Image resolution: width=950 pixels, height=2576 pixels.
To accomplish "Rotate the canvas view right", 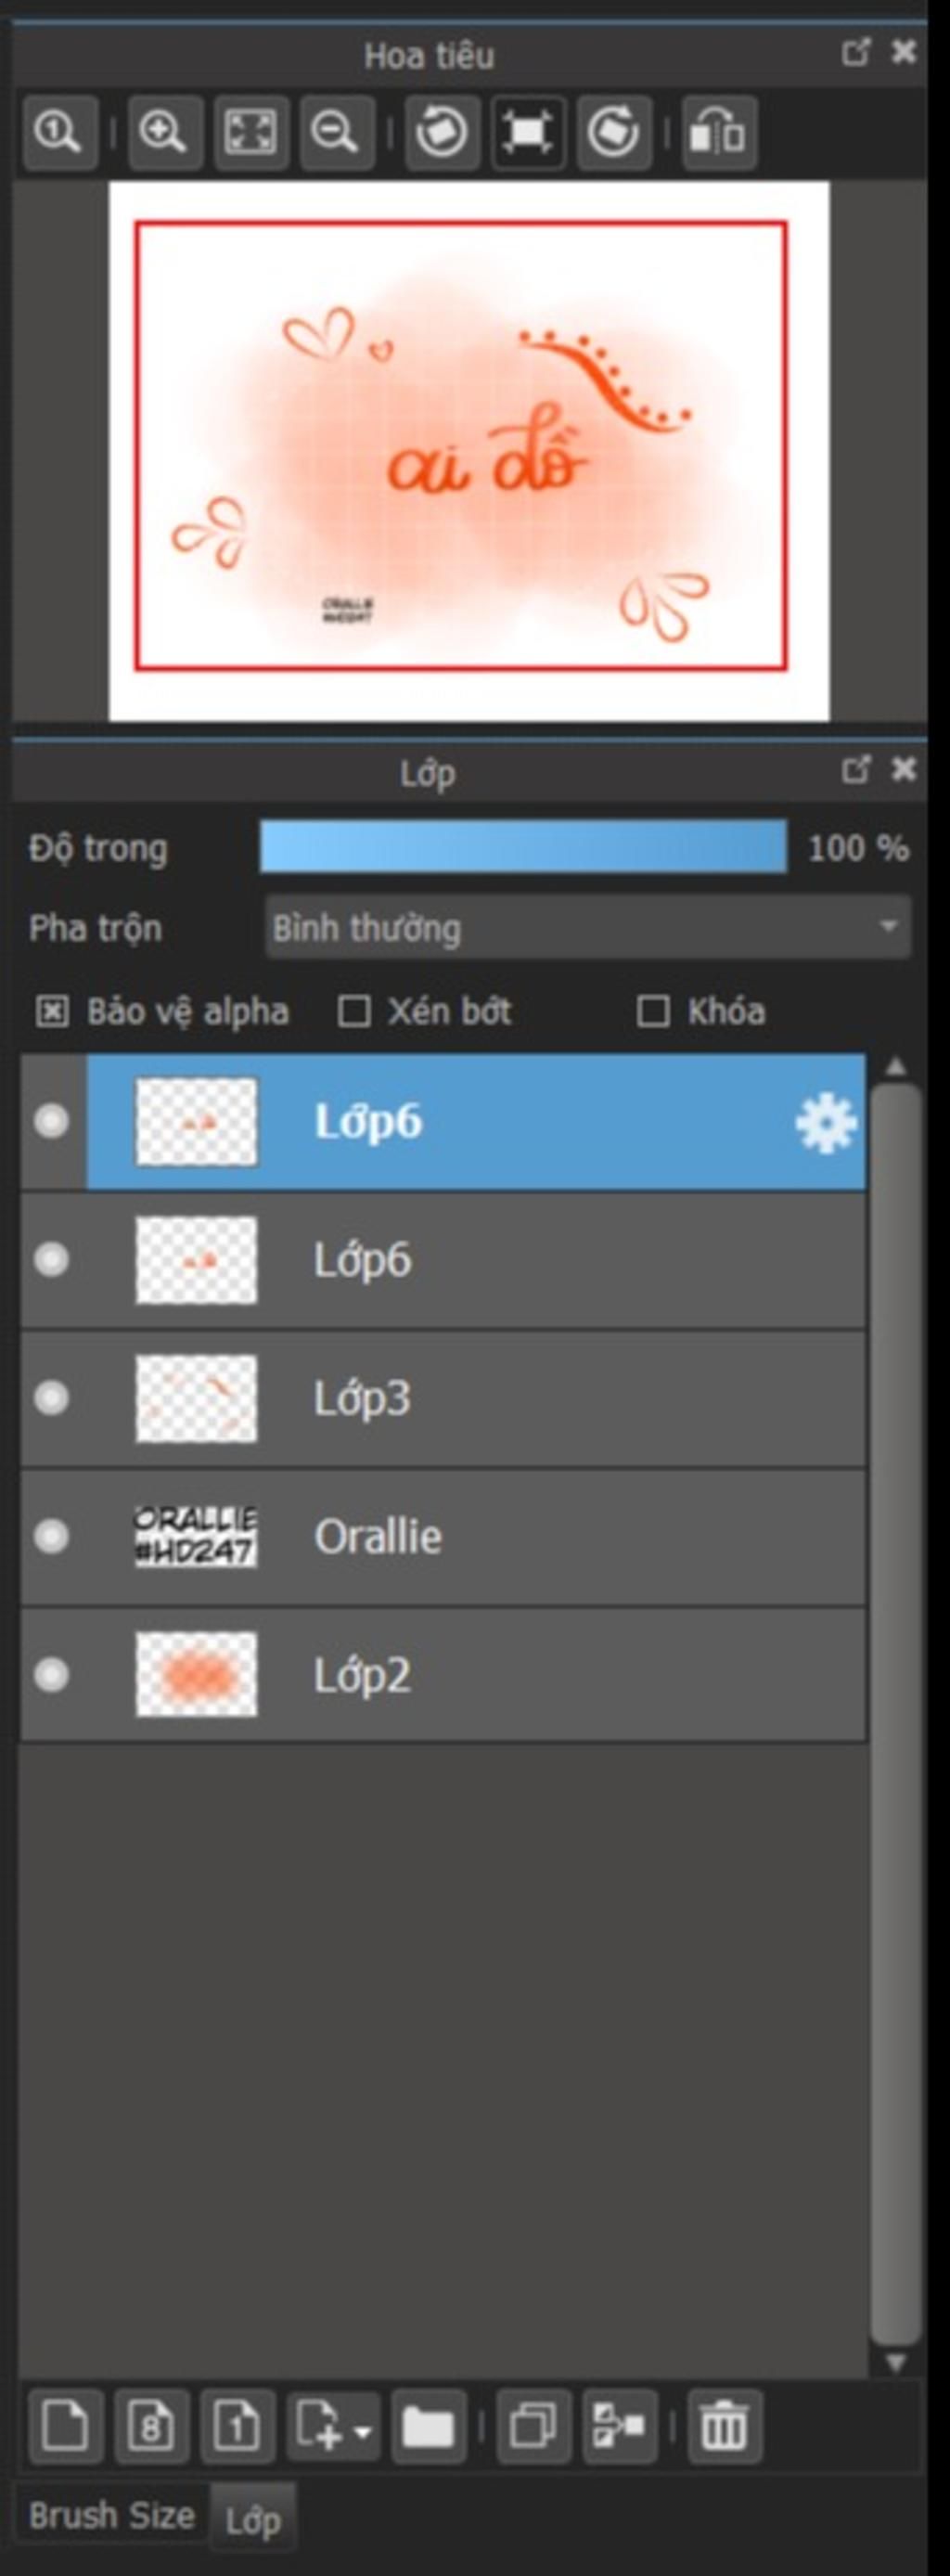I will [614, 132].
